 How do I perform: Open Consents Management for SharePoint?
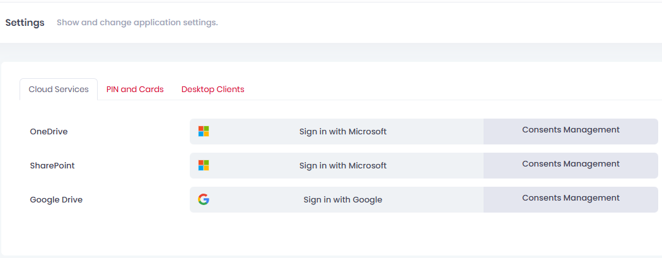pyautogui.click(x=571, y=165)
